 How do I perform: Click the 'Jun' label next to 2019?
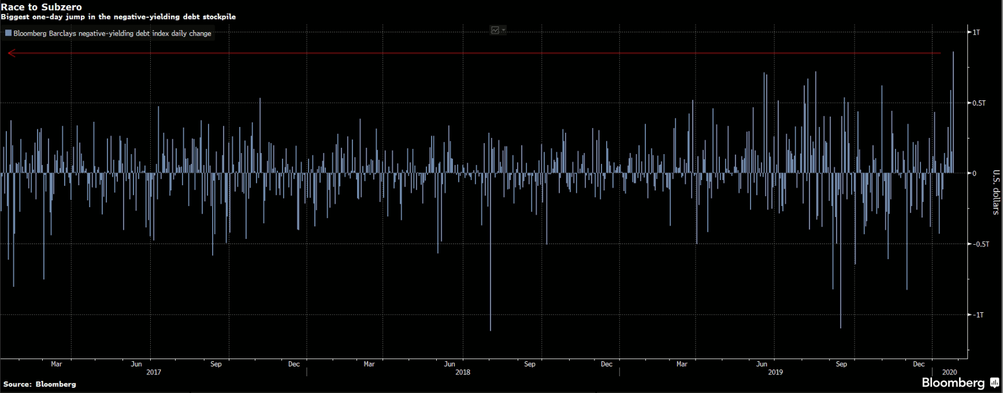(x=761, y=364)
